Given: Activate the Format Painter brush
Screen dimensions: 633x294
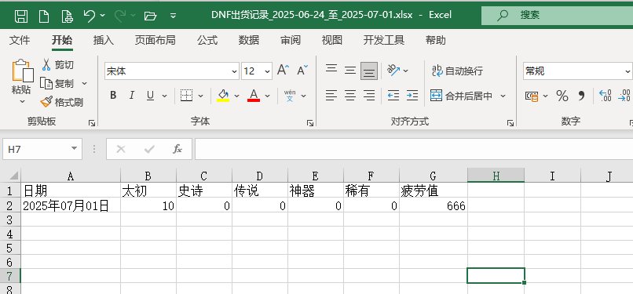Looking at the screenshot, I should [x=46, y=101].
